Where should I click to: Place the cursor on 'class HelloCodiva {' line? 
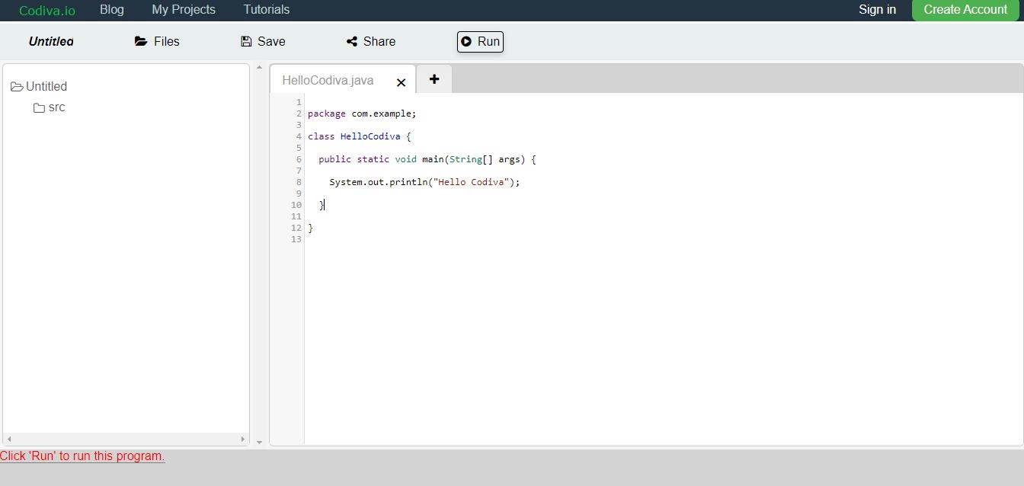(360, 136)
